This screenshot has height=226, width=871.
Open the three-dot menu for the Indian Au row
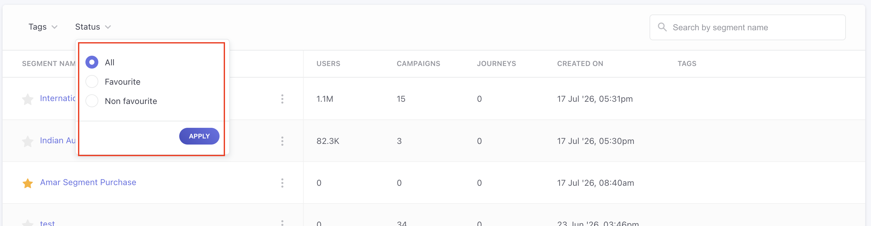[x=282, y=141]
